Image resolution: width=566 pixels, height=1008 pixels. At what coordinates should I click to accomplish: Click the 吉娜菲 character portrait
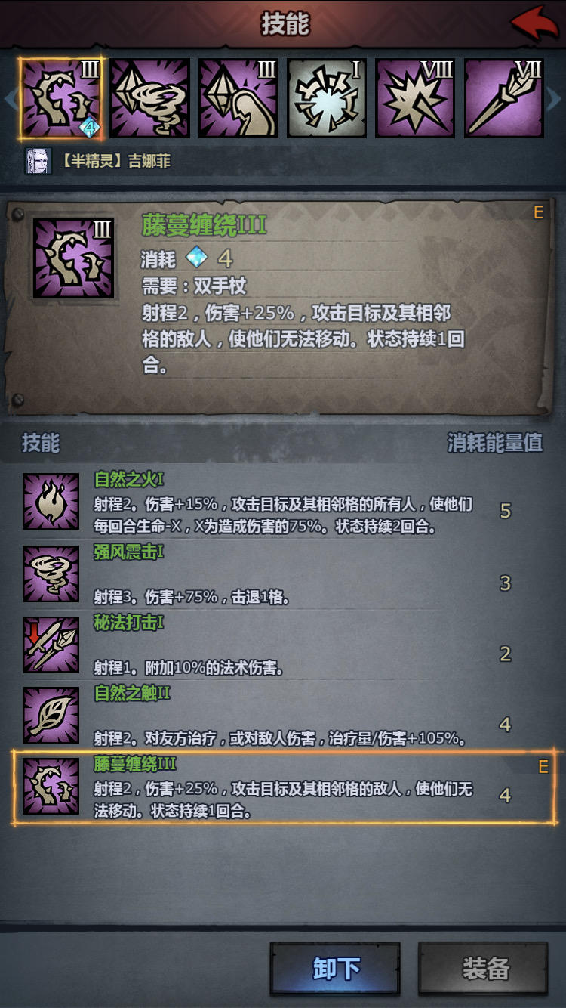click(x=38, y=161)
